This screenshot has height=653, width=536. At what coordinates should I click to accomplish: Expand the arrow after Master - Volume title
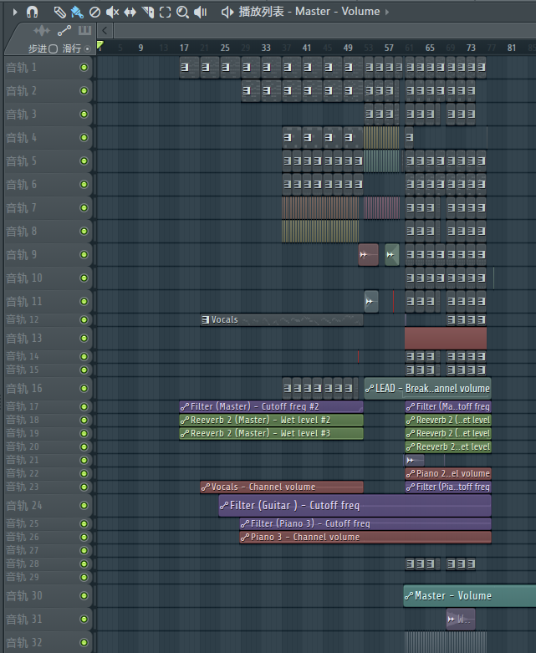pos(386,12)
